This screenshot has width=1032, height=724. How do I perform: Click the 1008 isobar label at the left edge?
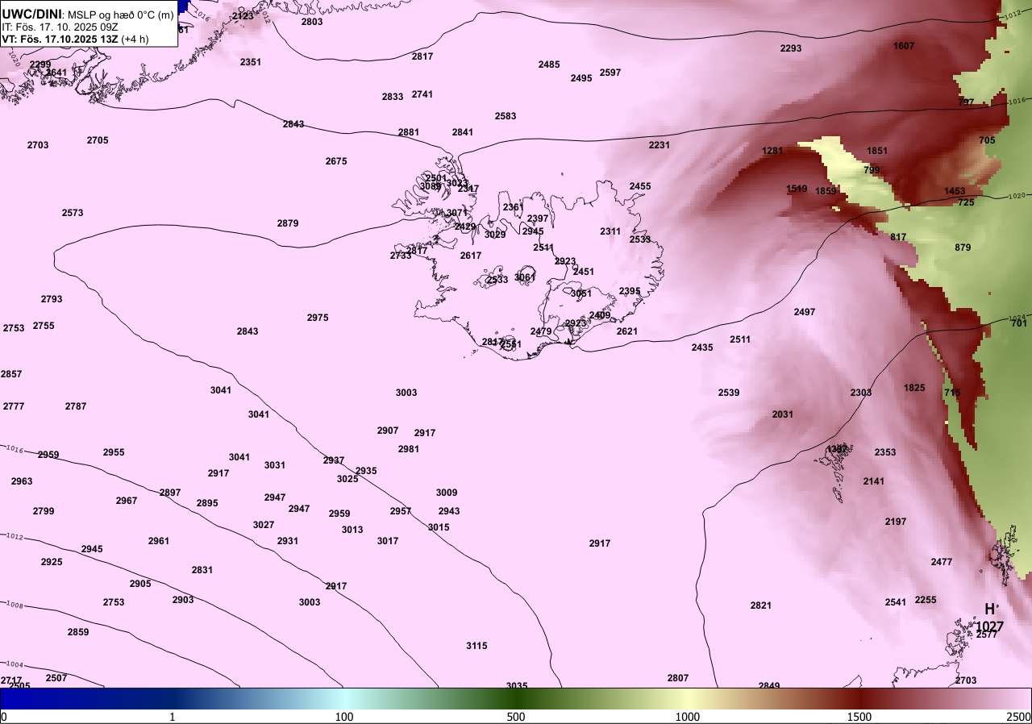(x=15, y=604)
